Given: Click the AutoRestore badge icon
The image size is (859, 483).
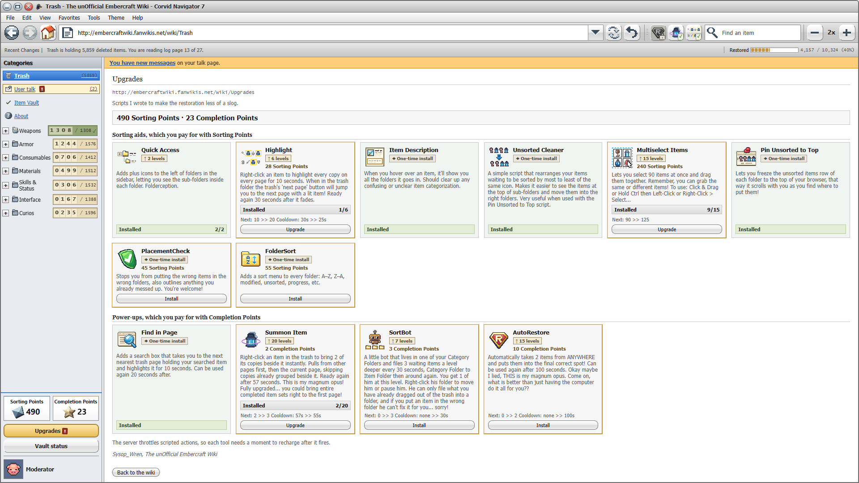Looking at the screenshot, I should point(499,340).
